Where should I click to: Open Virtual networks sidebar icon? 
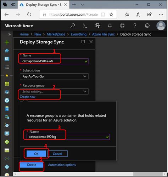pos(7,159)
